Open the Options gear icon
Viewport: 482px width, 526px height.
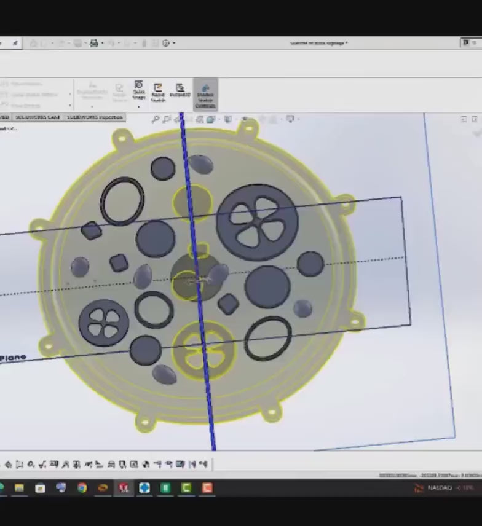point(166,43)
